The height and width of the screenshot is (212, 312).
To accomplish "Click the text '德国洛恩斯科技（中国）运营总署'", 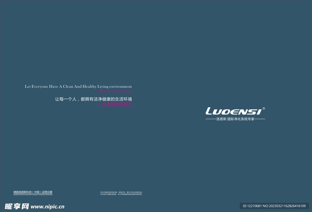I will tap(33, 192).
